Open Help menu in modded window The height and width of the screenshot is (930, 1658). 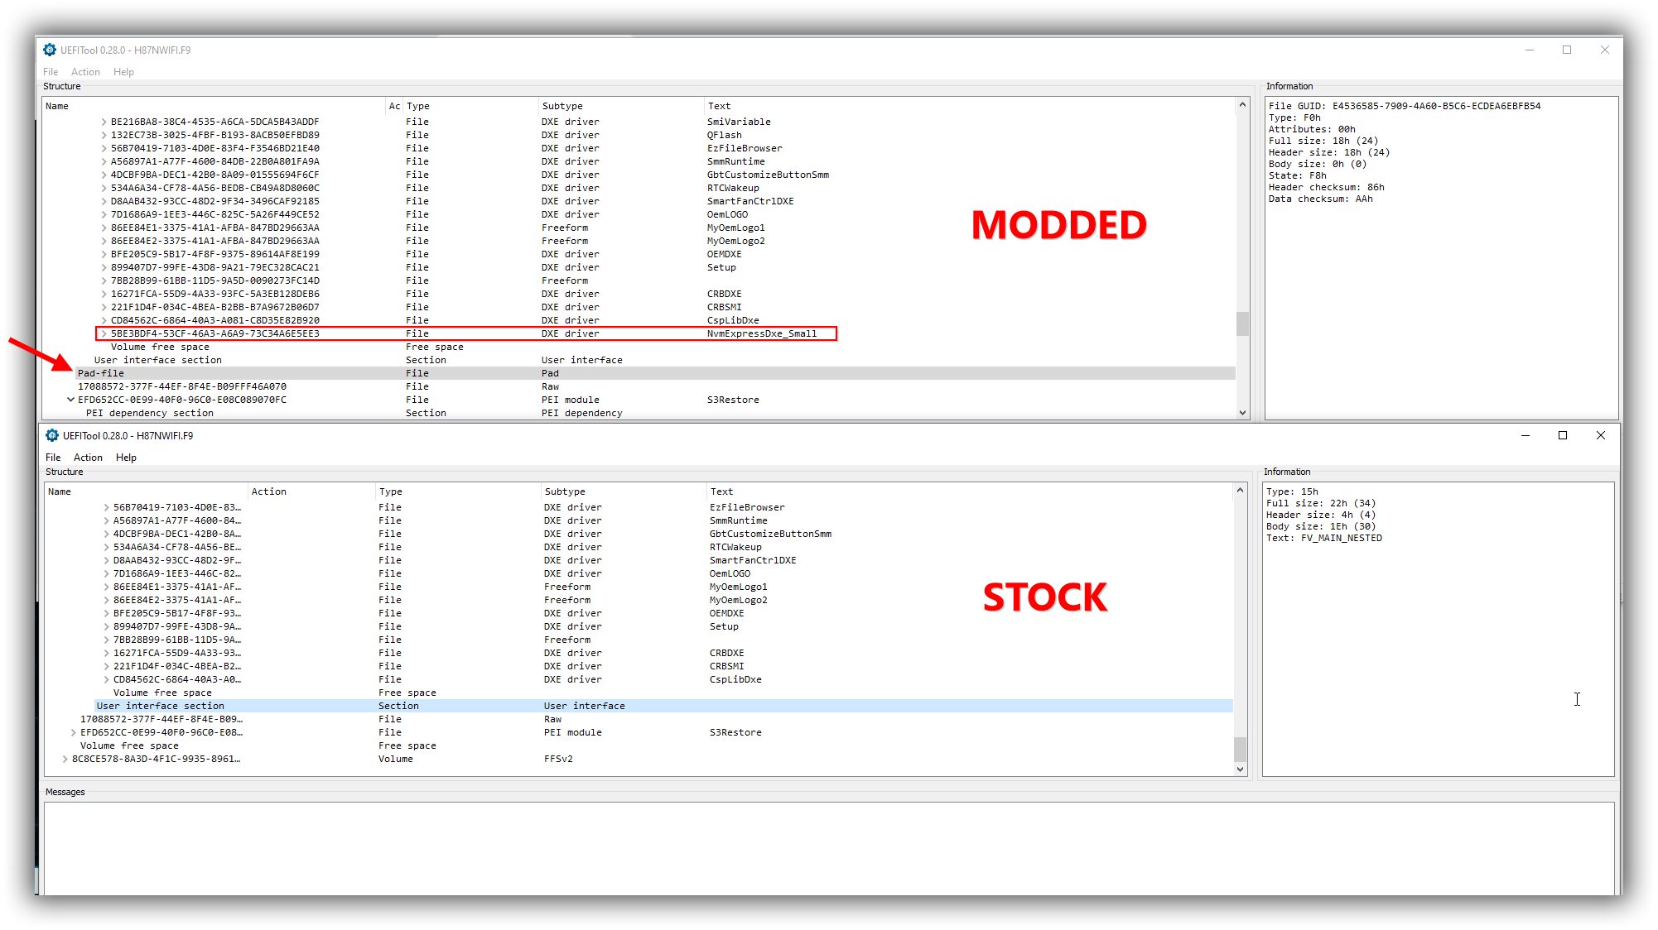(x=123, y=72)
